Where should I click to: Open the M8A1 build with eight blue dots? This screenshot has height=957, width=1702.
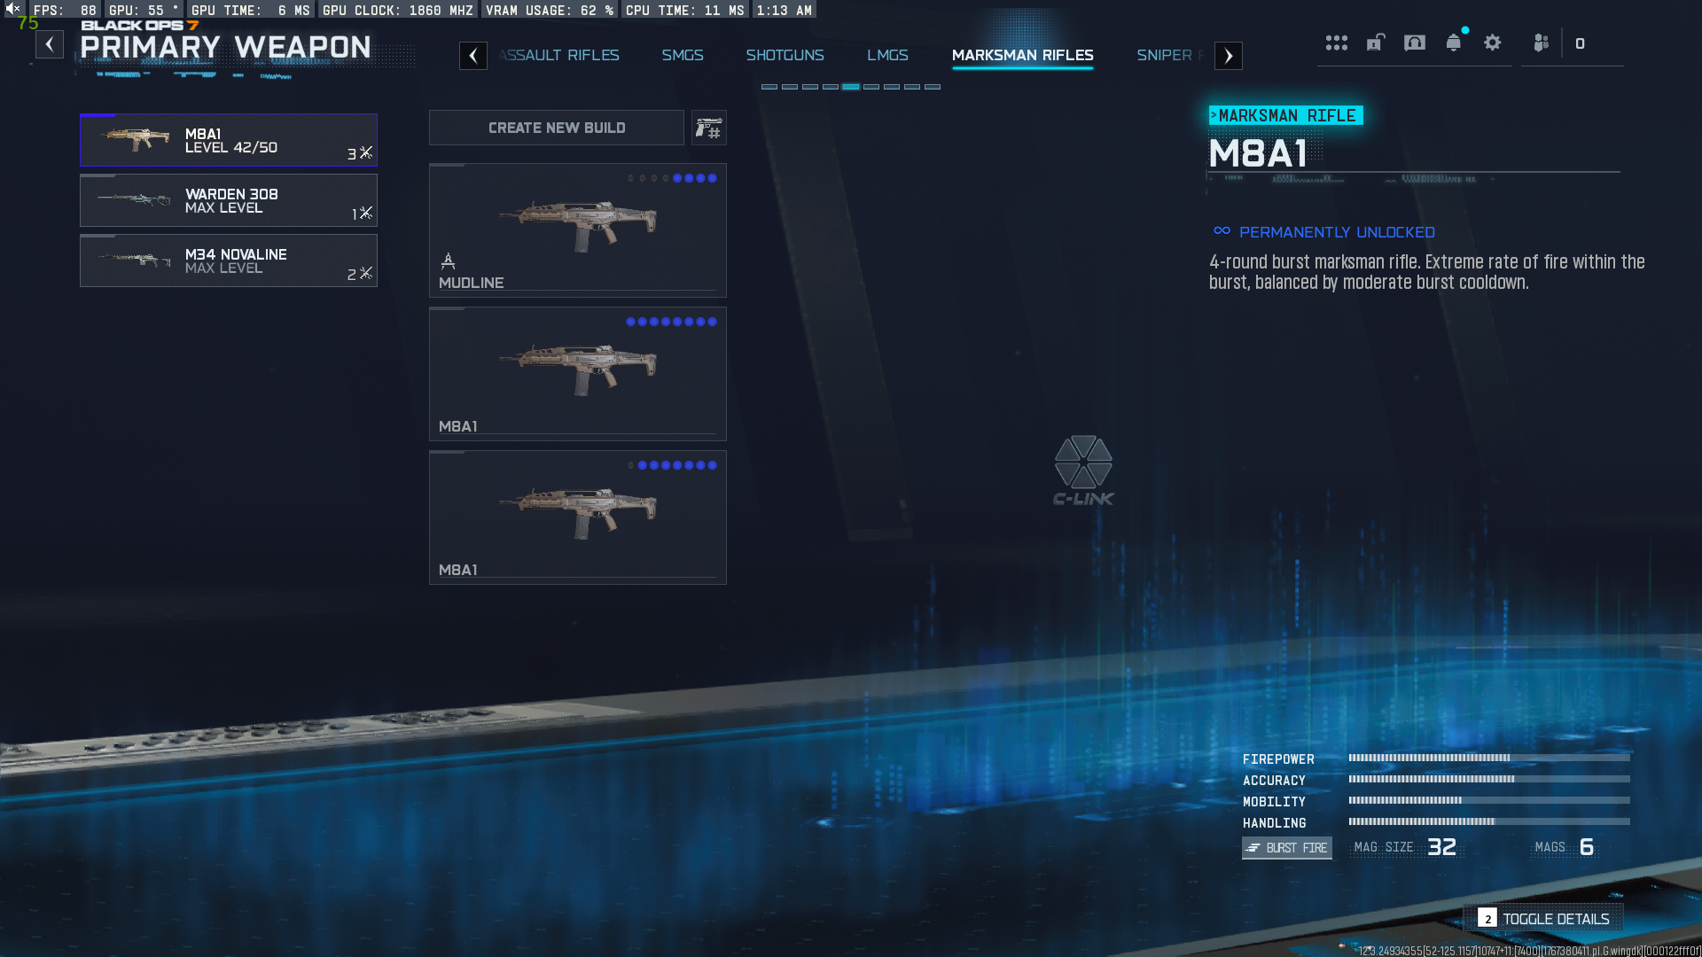point(578,374)
